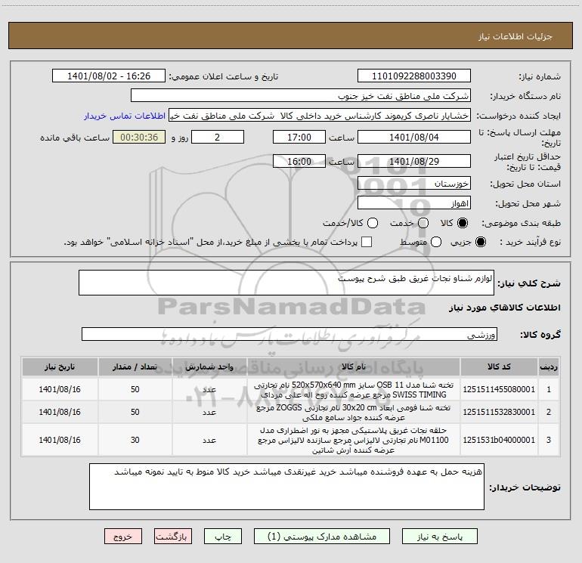The image size is (582, 563).
Task: Click row number 1 cell
Action: (549, 389)
